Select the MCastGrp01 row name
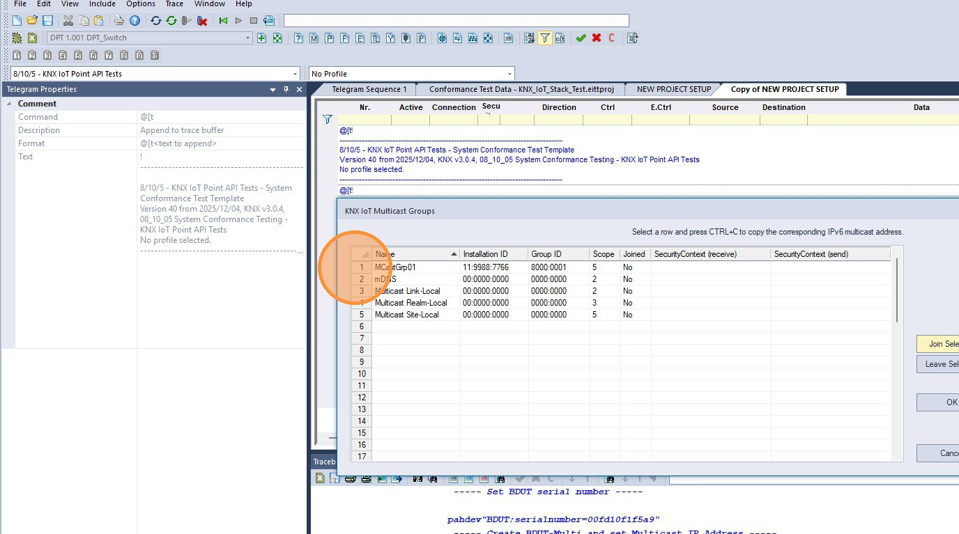 [395, 267]
